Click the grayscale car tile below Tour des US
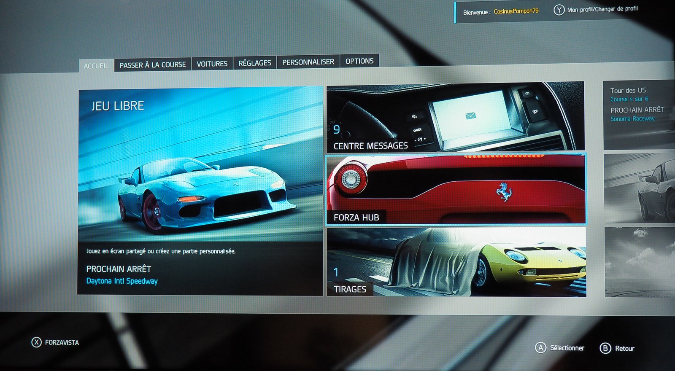Screen dimensions: 675x371 point(640,188)
